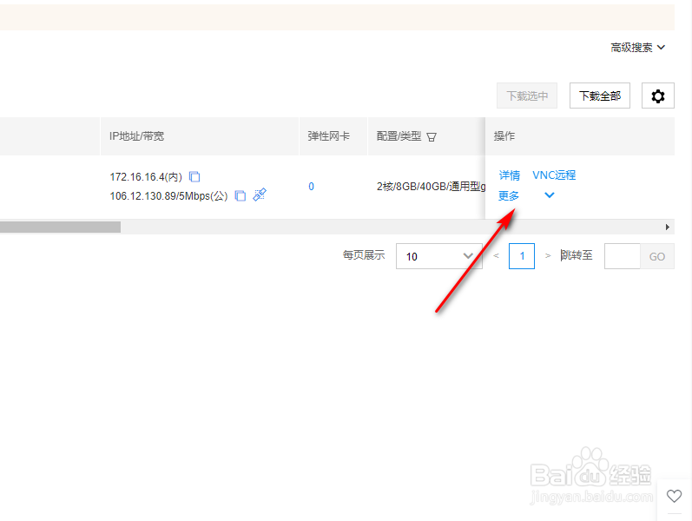Open the 详情 link
The width and height of the screenshot is (692, 521).
click(x=510, y=175)
